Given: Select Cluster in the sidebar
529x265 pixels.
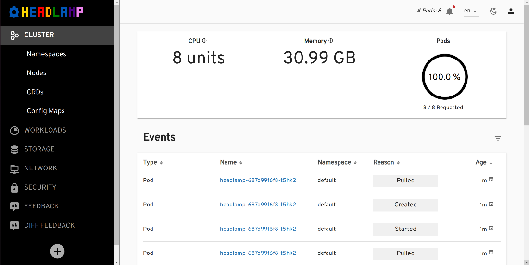Looking at the screenshot, I should 57,35.
